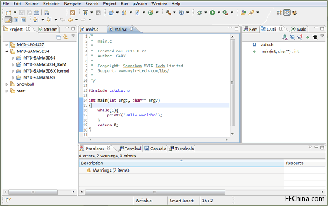Switch to the Console tab
Image resolution: width=328 pixels, height=206 pixels.
tap(155, 149)
